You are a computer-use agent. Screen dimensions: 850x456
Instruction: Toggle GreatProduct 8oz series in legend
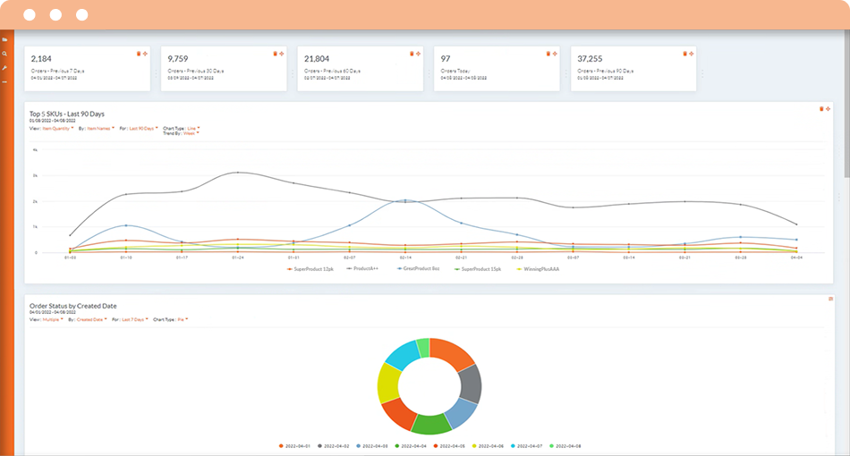click(420, 268)
